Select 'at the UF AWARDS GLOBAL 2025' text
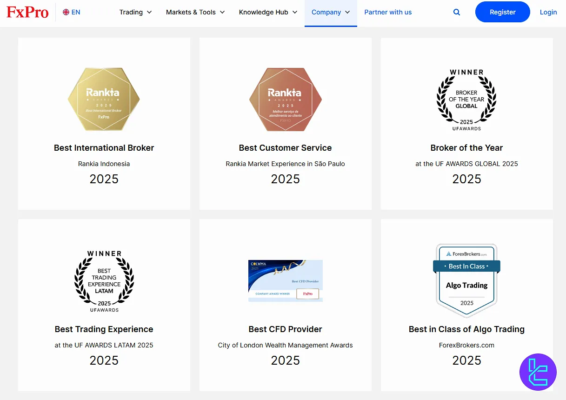This screenshot has width=566, height=400. pyautogui.click(x=467, y=164)
